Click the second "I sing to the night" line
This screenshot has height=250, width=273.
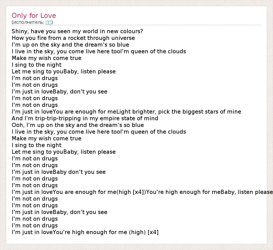(x=37, y=145)
